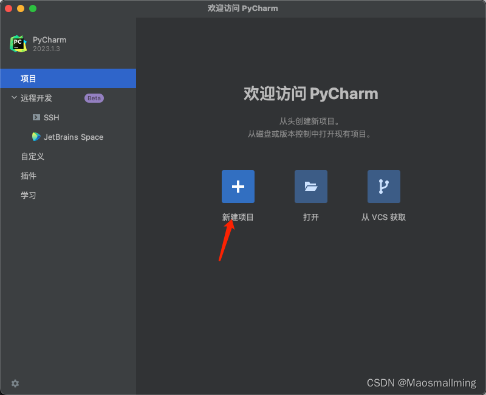
Task: Click the 新建项目 label
Action: (x=238, y=217)
